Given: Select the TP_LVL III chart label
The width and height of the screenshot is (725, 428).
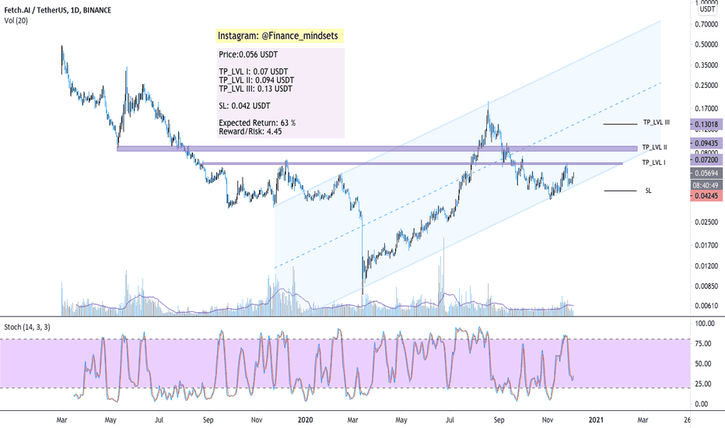Looking at the screenshot, I should click(656, 123).
